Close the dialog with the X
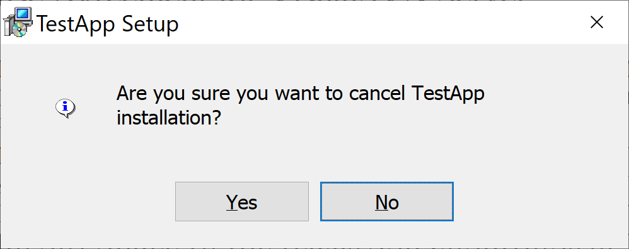629x249 pixels. (597, 23)
